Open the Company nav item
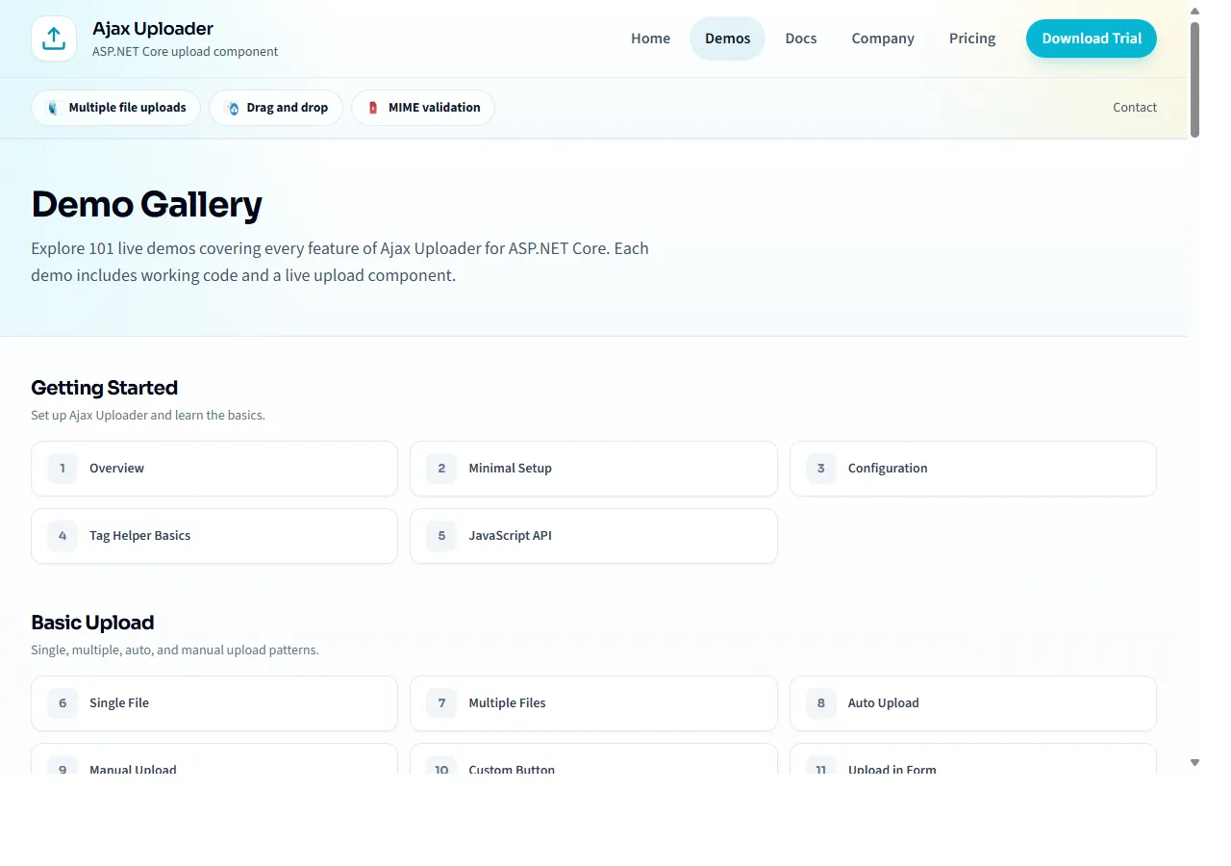 pos(883,38)
